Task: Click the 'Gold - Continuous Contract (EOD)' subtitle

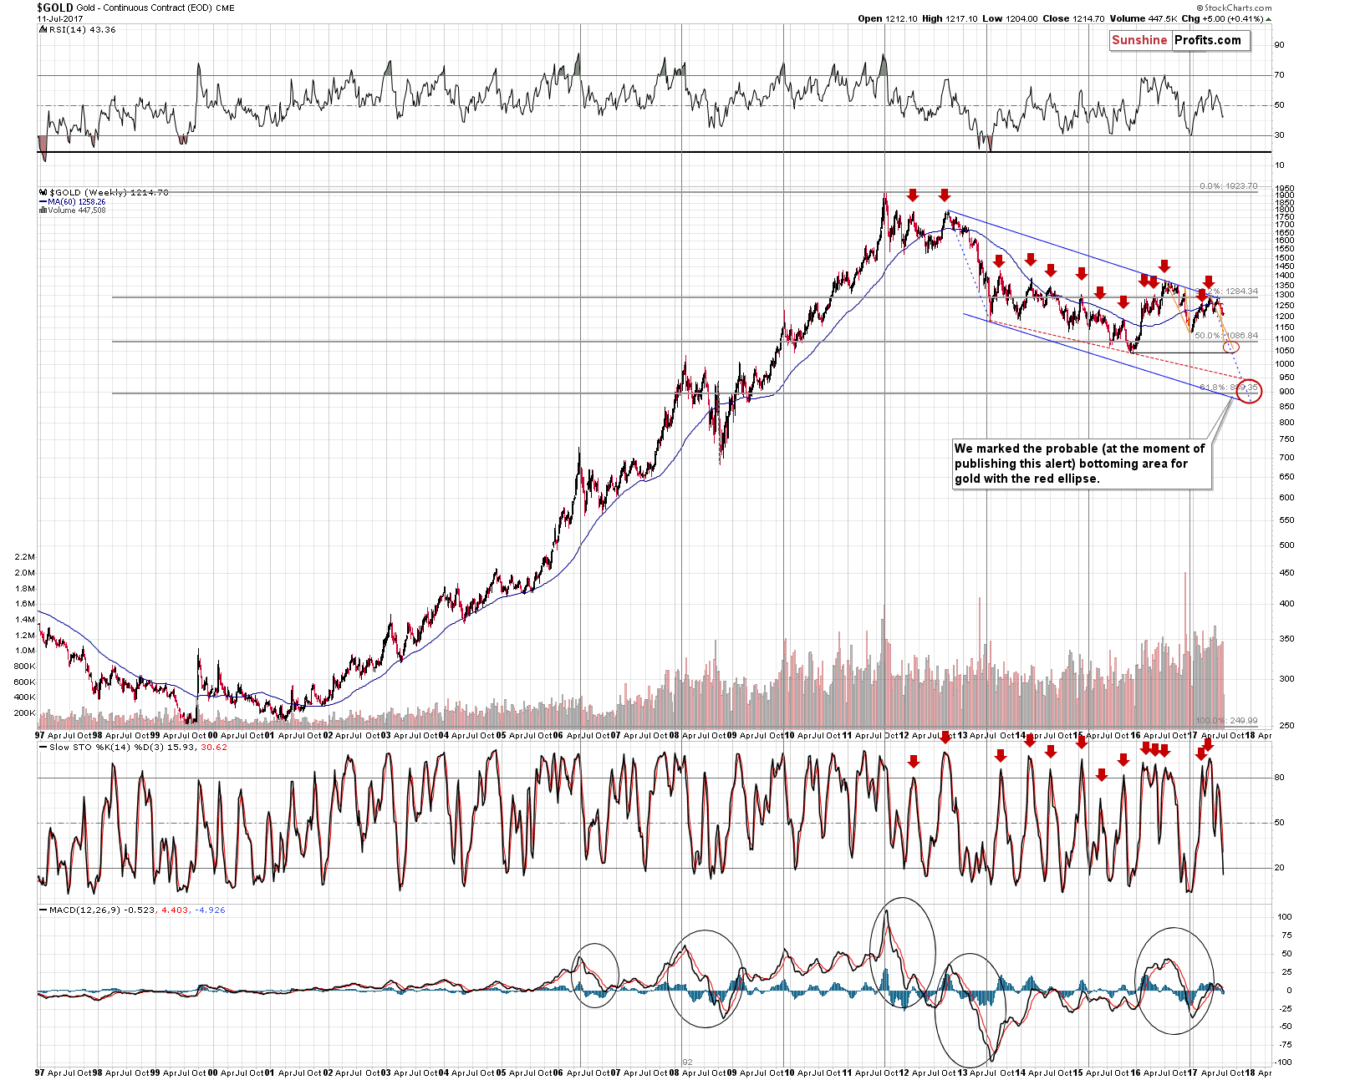Action: click(145, 8)
